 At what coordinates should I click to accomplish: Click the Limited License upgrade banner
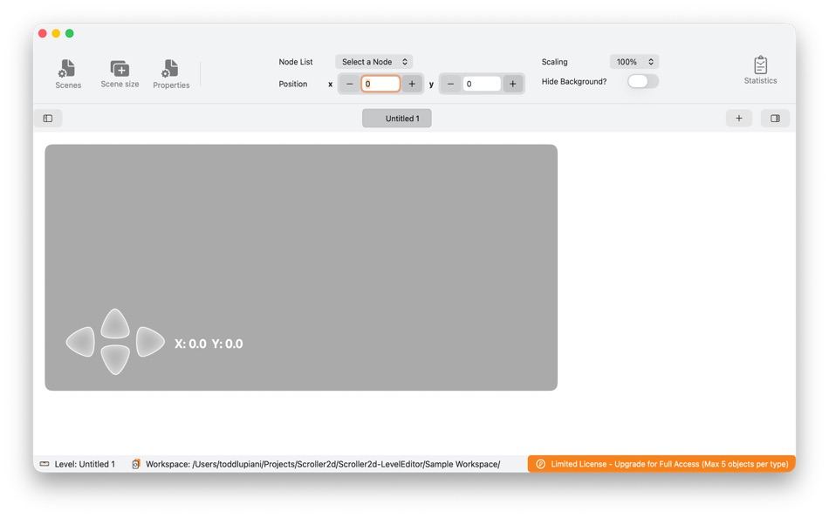pos(665,463)
